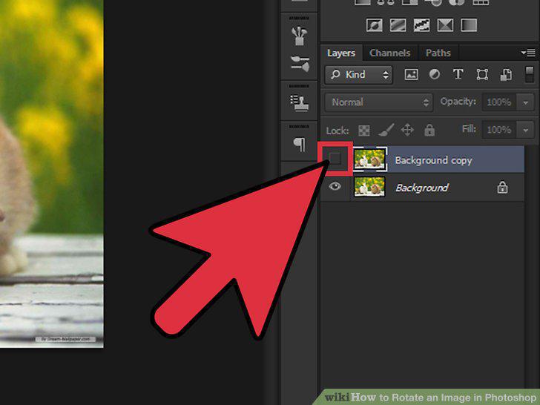Viewport: 540px width, 405px height.
Task: Add a Gradient Map adjustment layer
Action: point(469,25)
